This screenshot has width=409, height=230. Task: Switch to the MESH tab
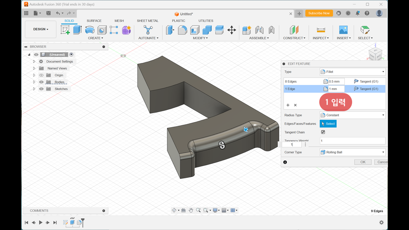119,21
